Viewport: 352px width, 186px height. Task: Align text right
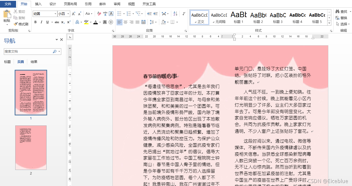[131, 22]
